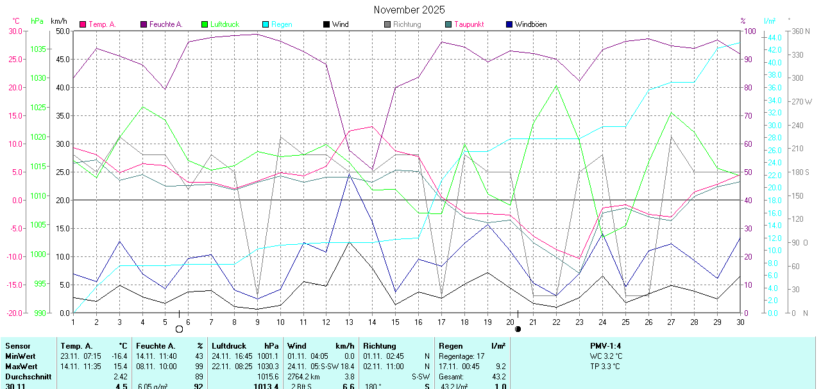Select the Durchschnitt row label

pyautogui.click(x=27, y=376)
